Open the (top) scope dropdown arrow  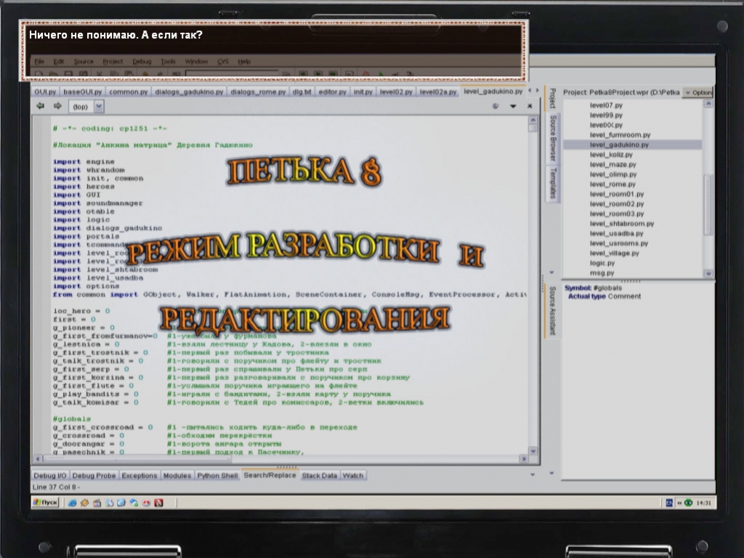click(x=99, y=106)
